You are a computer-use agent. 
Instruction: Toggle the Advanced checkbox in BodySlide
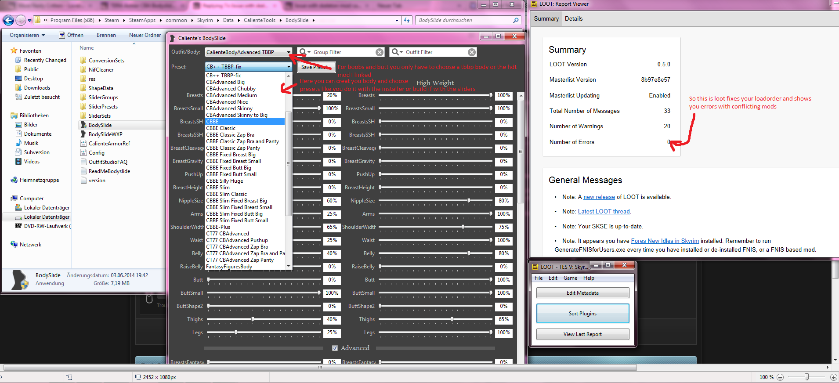(x=335, y=348)
